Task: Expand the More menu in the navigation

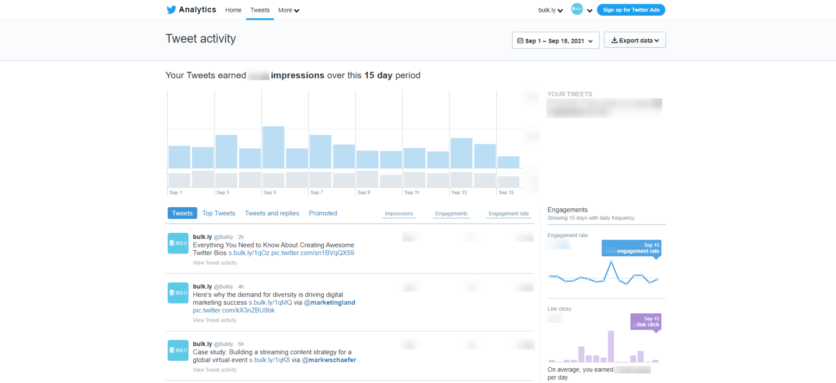Action: point(288,10)
